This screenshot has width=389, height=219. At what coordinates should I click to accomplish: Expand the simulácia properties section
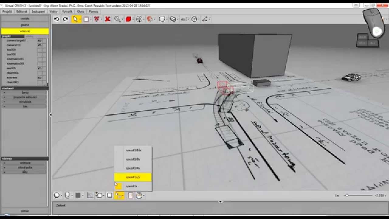(25, 102)
